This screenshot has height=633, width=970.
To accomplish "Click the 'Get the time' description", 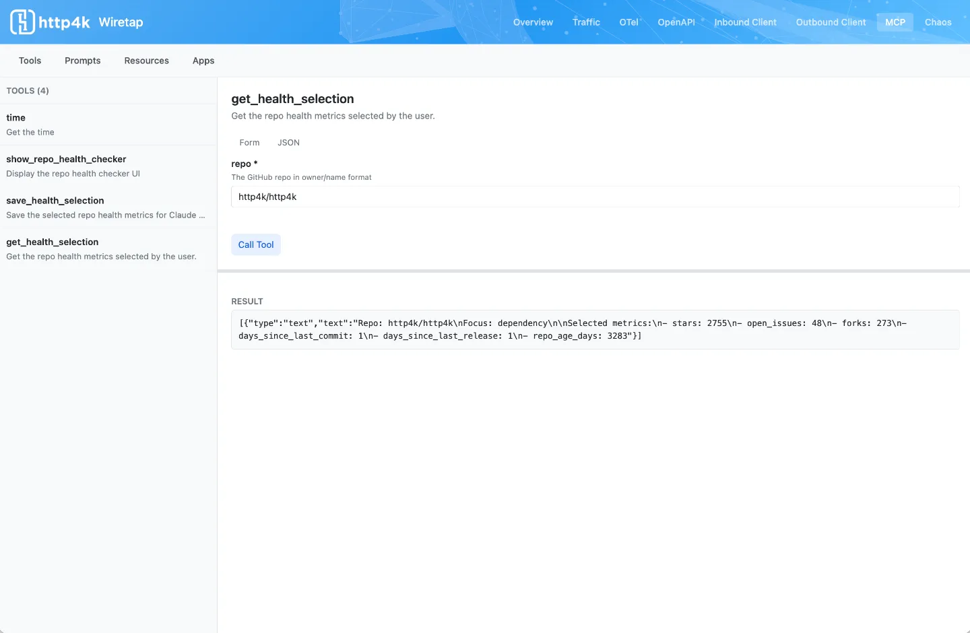I will tap(30, 133).
